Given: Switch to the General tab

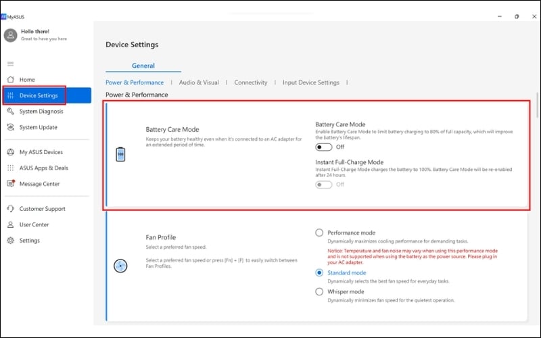Looking at the screenshot, I should point(143,66).
